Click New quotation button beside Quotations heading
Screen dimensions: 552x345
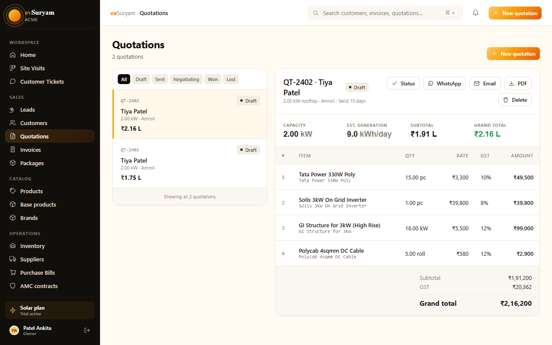513,54
